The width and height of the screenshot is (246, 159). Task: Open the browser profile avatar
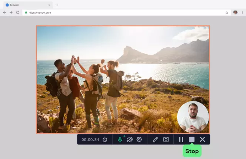pos(235,12)
